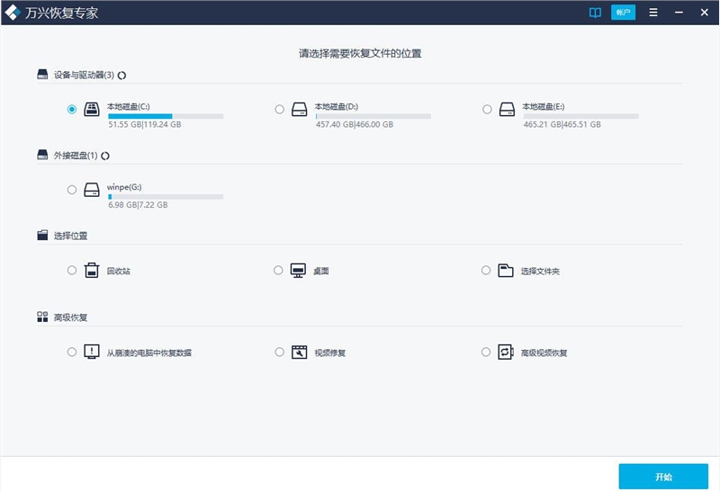The height and width of the screenshot is (491, 720).
Task: Click the C: system drive icon
Action: [x=92, y=109]
